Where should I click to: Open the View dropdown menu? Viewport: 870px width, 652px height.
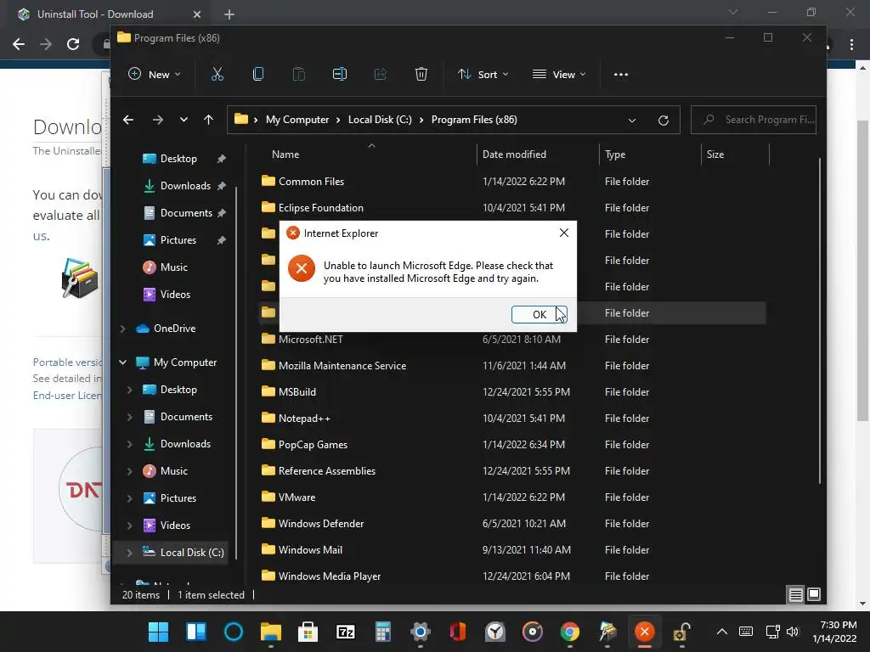point(559,75)
